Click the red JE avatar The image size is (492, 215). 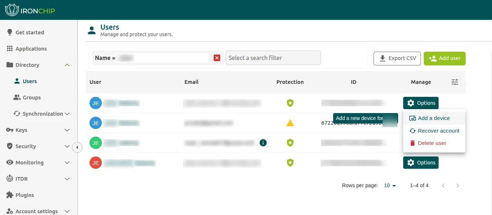coord(96,163)
